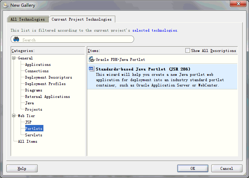
Task: Close the New Gallery dialog
Action: click(238, 4)
